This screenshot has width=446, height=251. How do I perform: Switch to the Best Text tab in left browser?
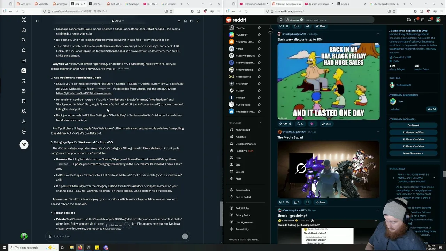tap(115, 4)
